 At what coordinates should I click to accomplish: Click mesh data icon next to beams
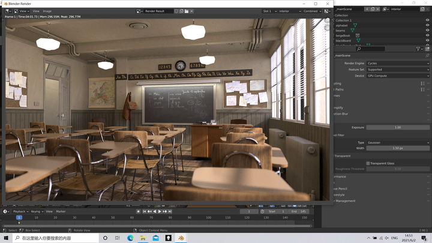(352, 31)
